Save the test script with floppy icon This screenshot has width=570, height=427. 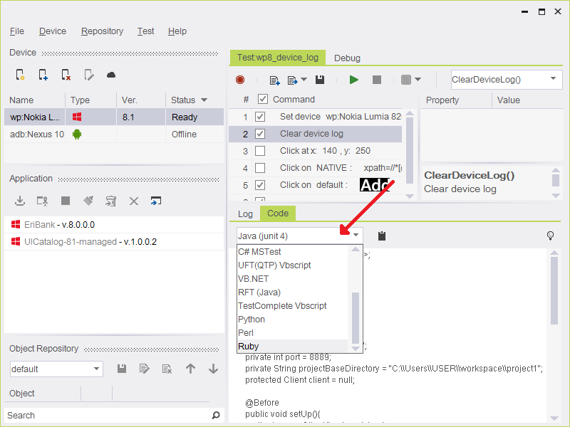click(x=320, y=80)
